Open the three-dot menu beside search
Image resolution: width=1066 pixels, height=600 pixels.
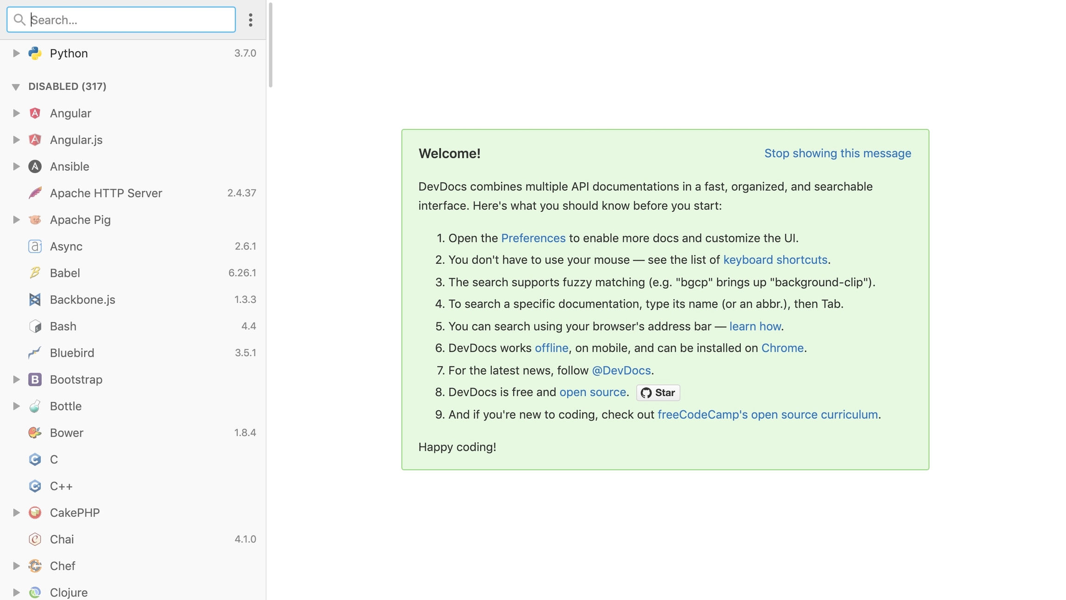coord(250,20)
